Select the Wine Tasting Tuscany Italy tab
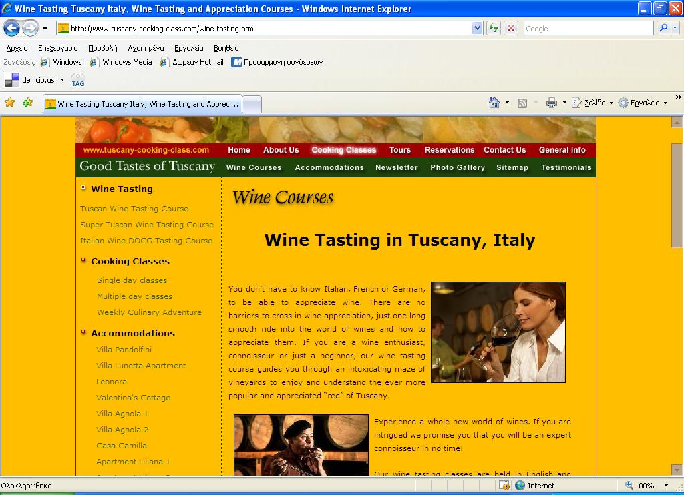Viewport: 684px width, 495px height. tap(143, 104)
